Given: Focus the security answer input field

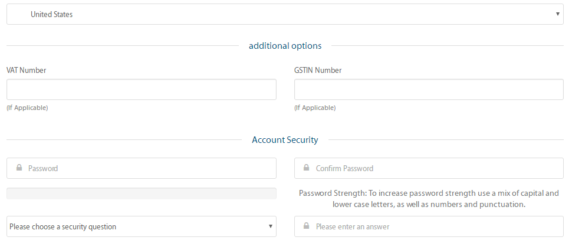Looking at the screenshot, I should (429, 226).
